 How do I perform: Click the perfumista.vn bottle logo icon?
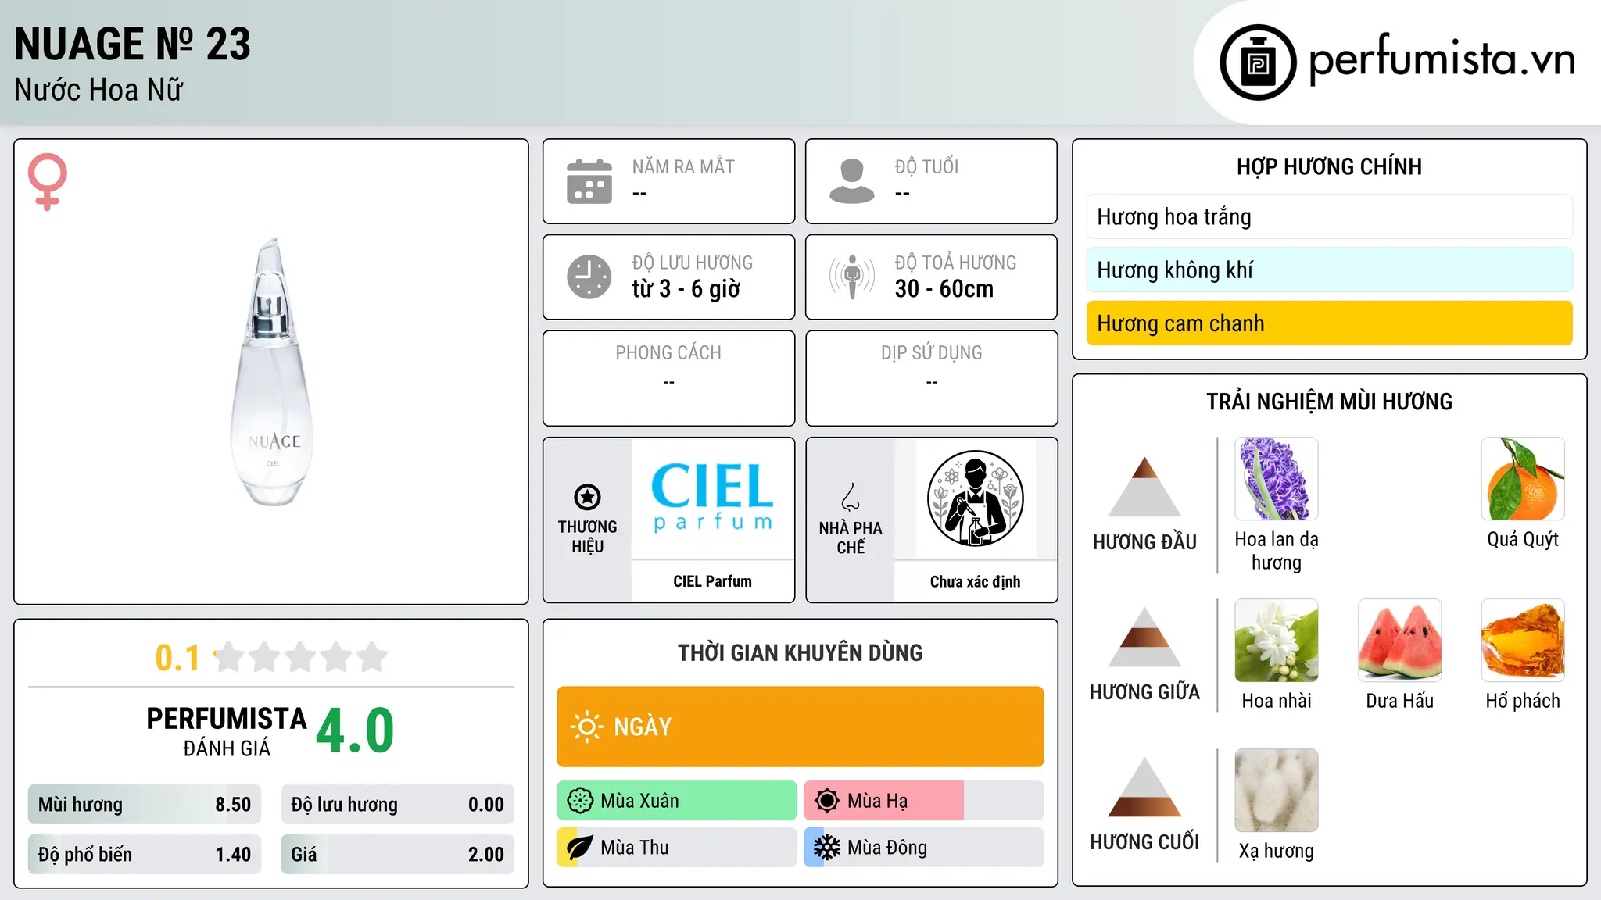click(1258, 62)
